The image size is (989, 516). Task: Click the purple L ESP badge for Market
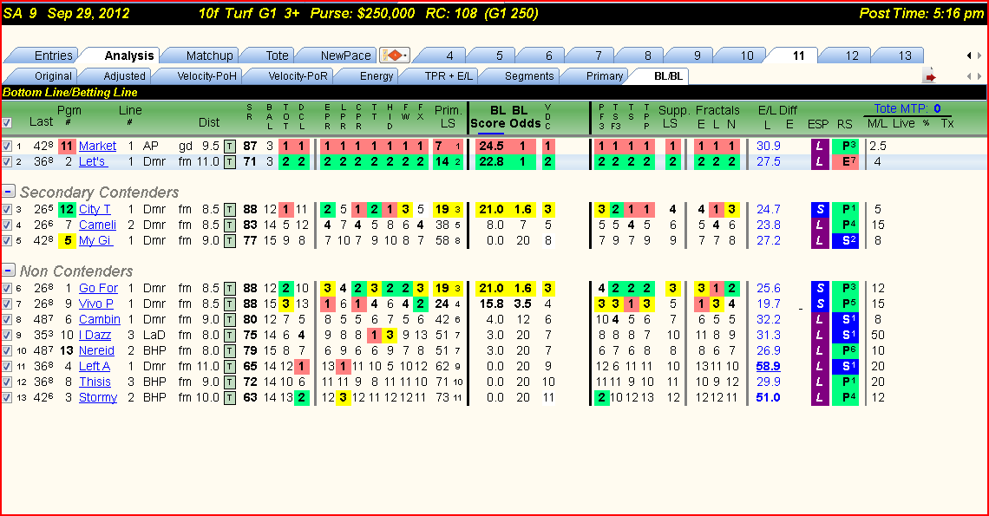(x=819, y=147)
